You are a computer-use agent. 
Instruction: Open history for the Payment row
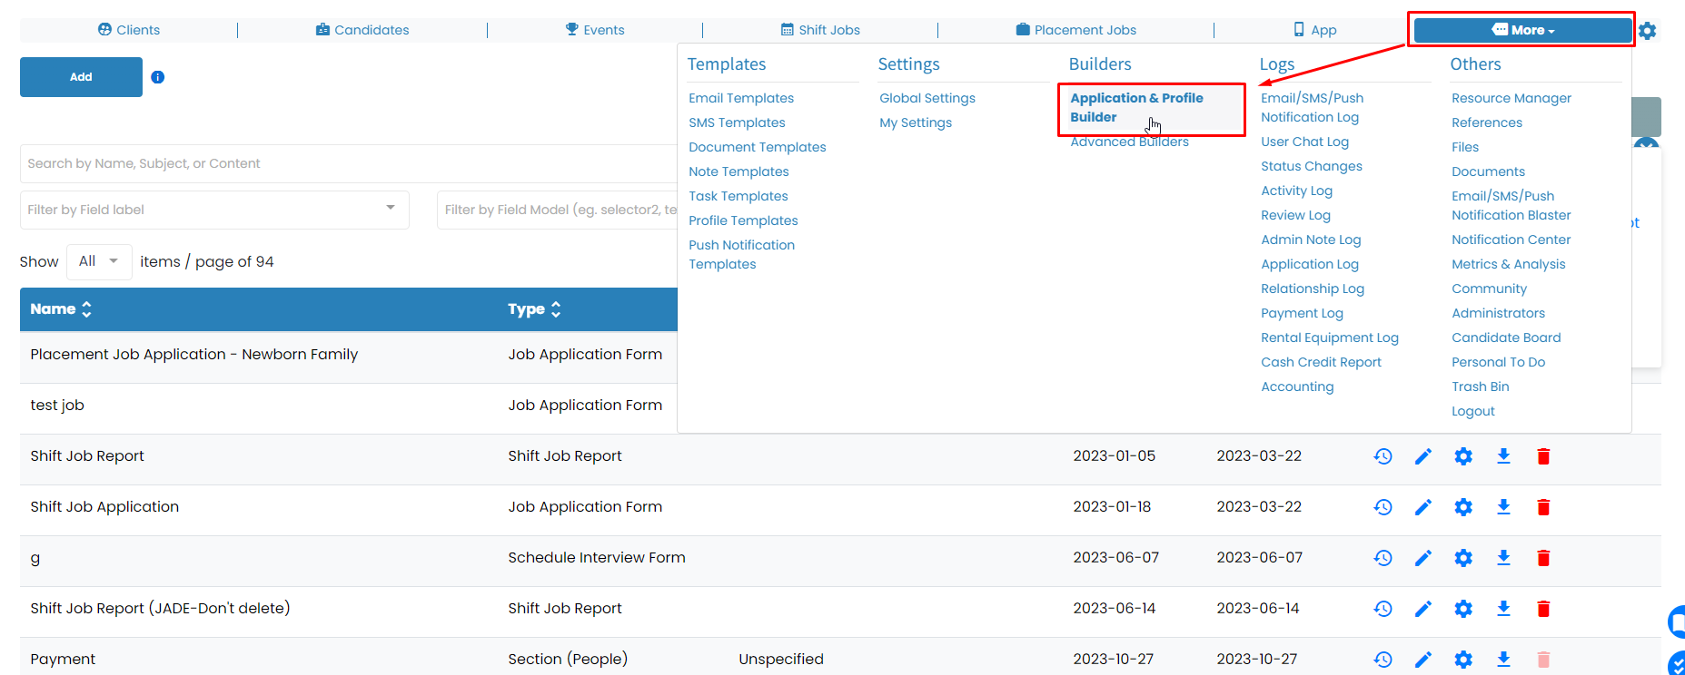pos(1383,660)
